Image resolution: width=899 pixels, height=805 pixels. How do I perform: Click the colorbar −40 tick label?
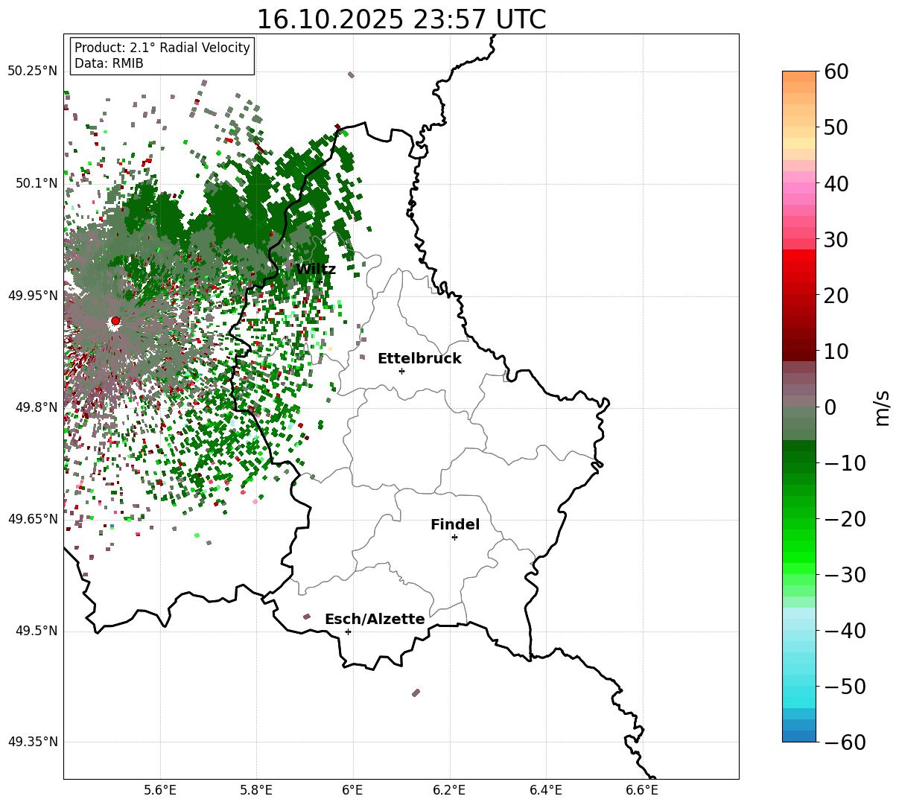click(845, 631)
